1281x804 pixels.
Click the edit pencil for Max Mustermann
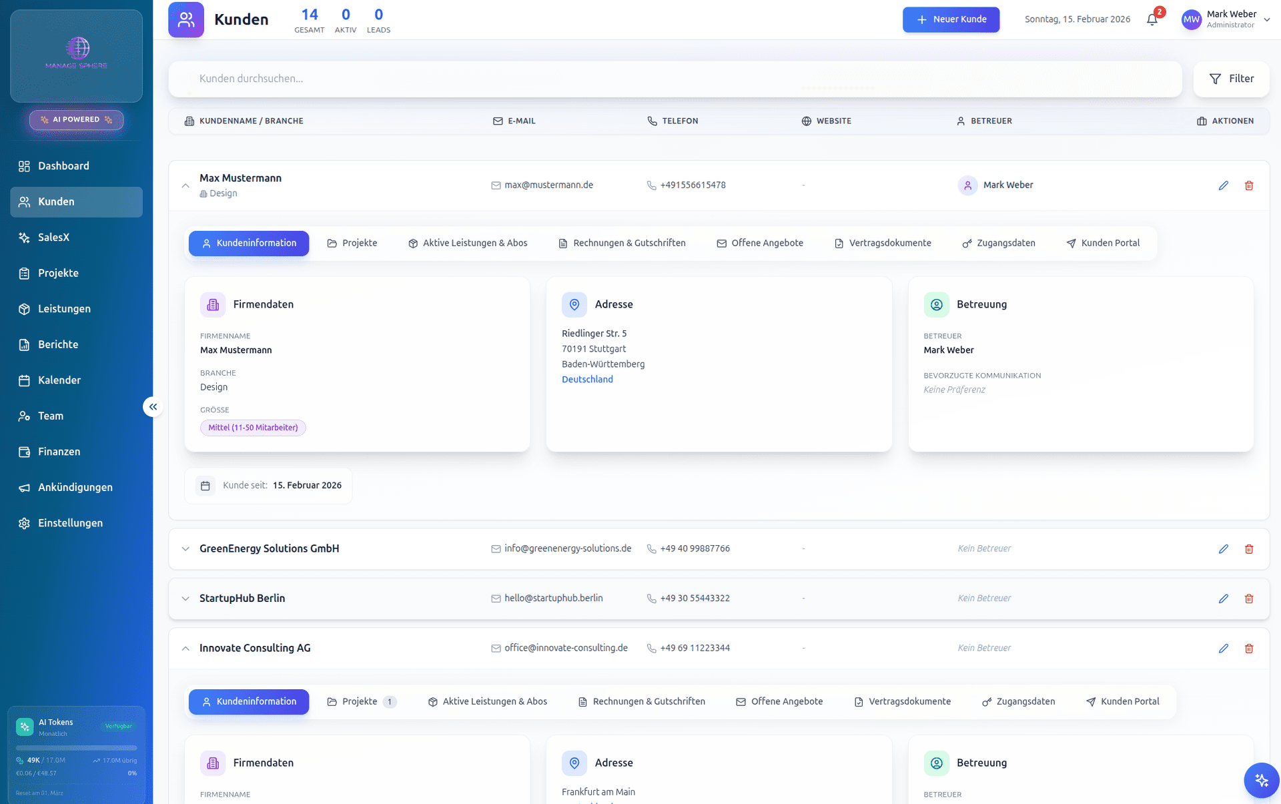pos(1223,185)
